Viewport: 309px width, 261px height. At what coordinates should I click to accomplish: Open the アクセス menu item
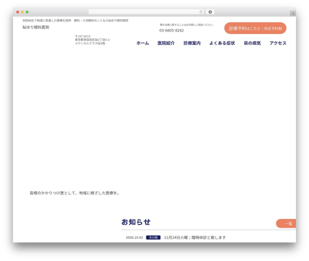pos(278,43)
